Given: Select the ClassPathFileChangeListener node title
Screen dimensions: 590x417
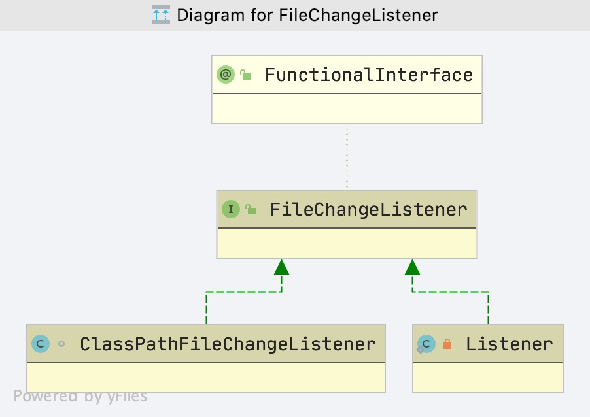Looking at the screenshot, I should click(x=228, y=344).
